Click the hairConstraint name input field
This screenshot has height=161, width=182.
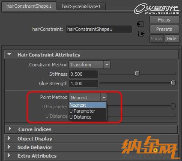point(99,29)
